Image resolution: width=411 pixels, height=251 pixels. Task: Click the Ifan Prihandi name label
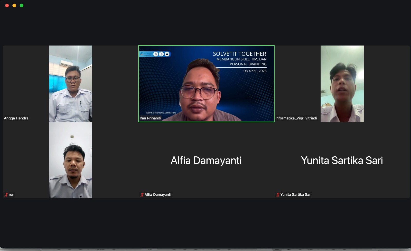coord(150,118)
